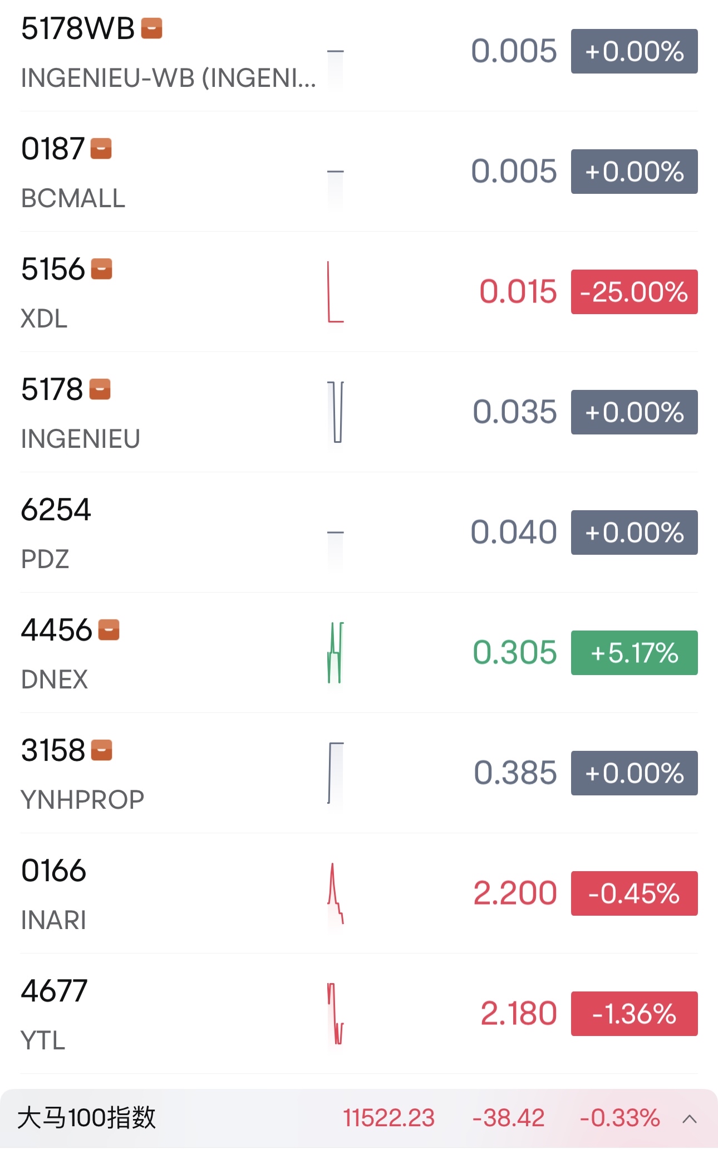This screenshot has height=1158, width=718.
Task: Tap the orange holding icon next to 0187
Action: click(101, 149)
